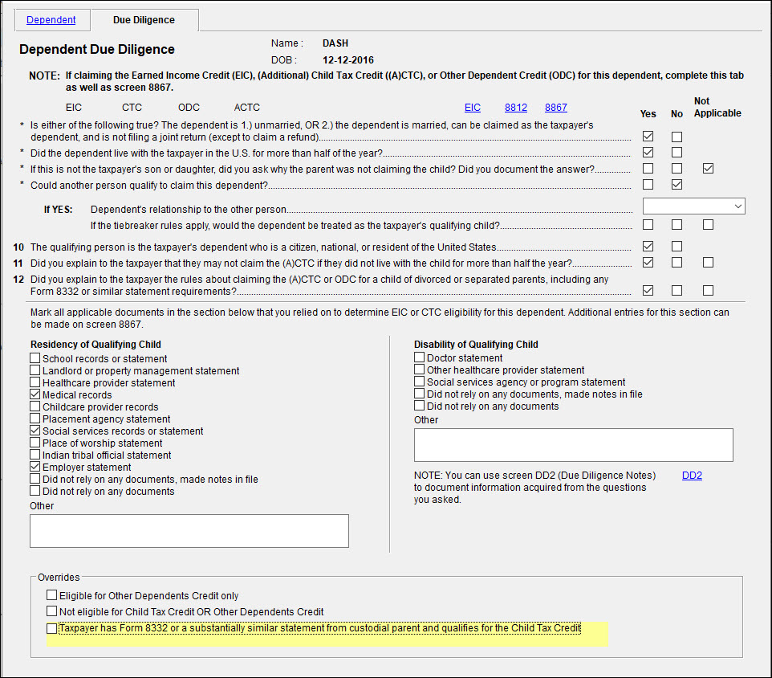The image size is (772, 678).
Task: Uncheck Medical records
Action: [35, 394]
